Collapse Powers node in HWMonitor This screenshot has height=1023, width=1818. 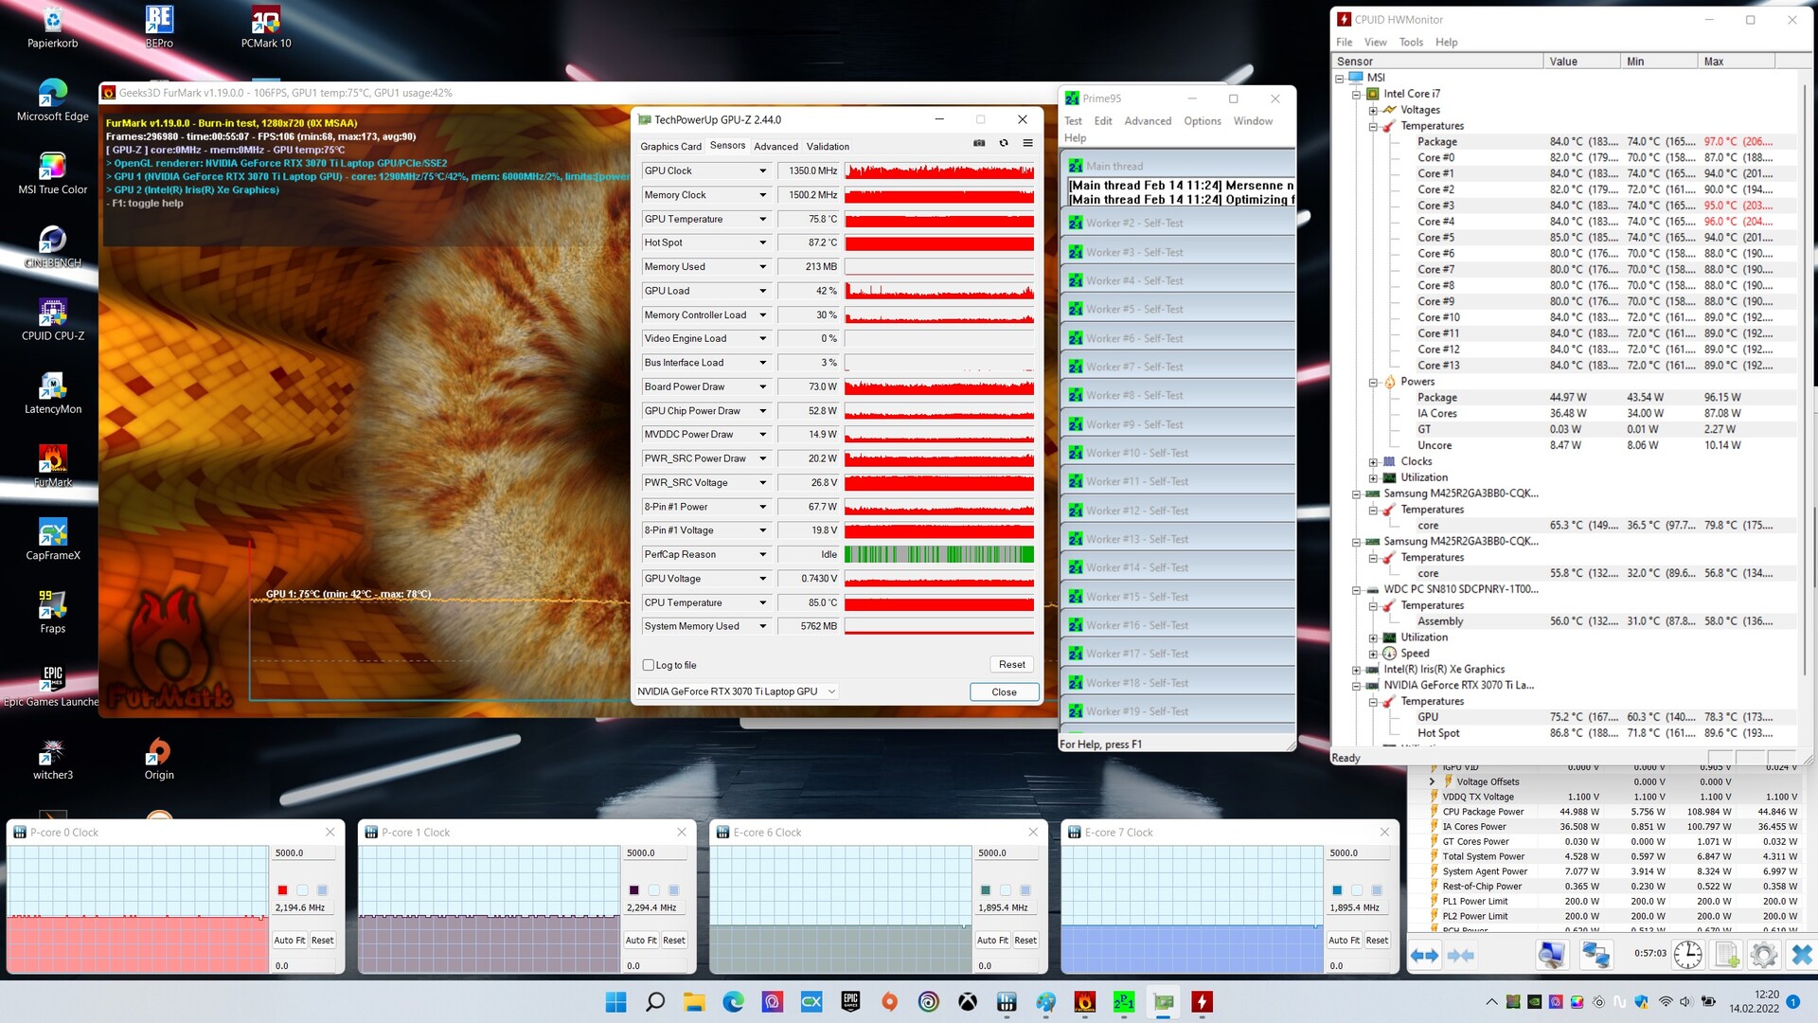pyautogui.click(x=1372, y=382)
